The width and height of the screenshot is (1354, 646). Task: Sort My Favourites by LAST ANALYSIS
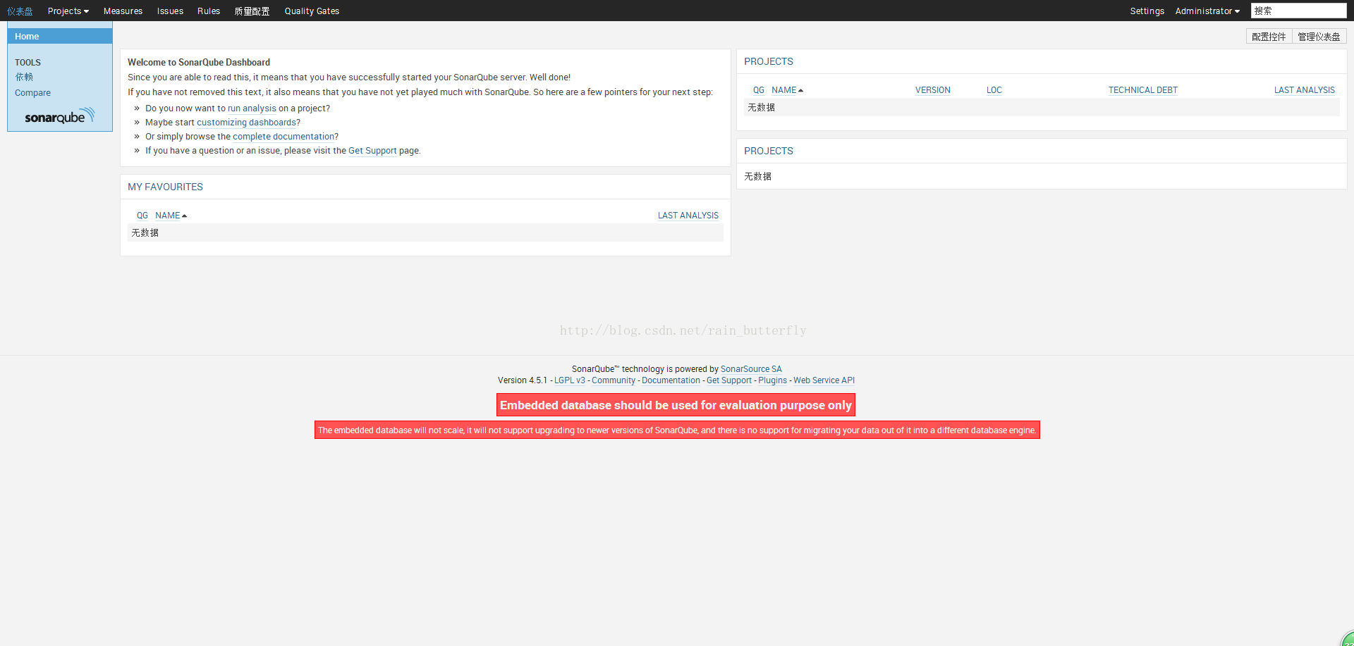coord(688,216)
